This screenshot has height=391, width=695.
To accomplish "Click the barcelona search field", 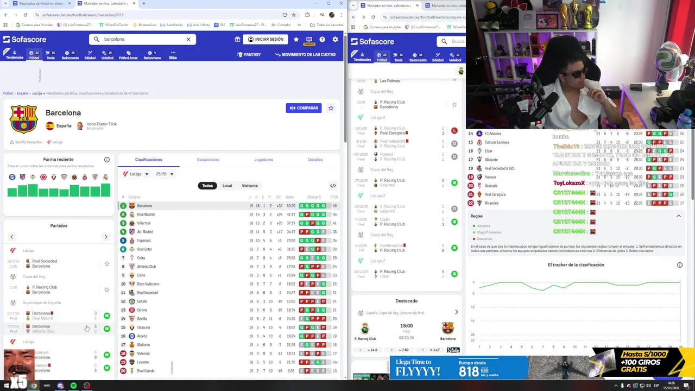I will click(143, 39).
